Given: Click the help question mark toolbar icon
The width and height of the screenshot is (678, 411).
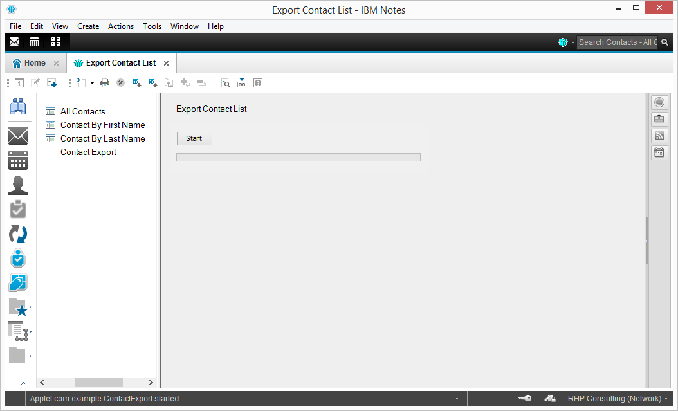Looking at the screenshot, I should (x=258, y=83).
